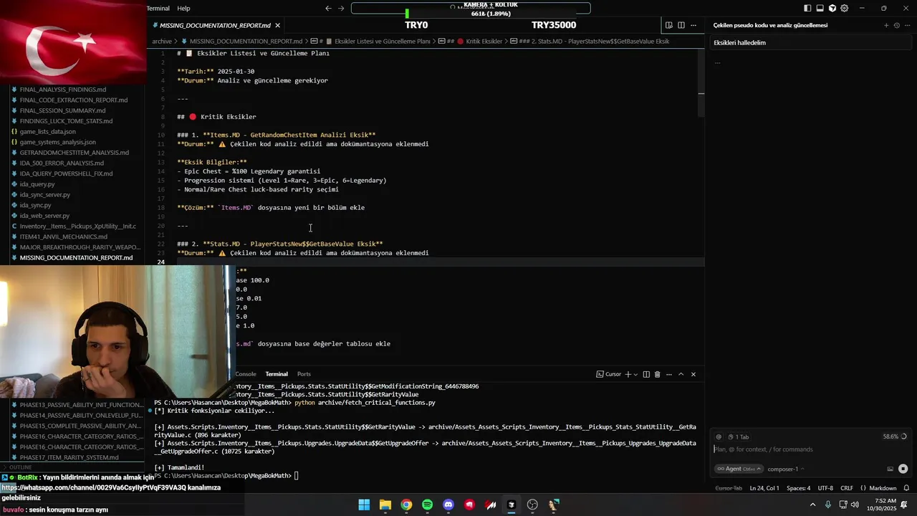Open notifications bell in status bar
Screen dimensions: 917x516
tap(906, 488)
